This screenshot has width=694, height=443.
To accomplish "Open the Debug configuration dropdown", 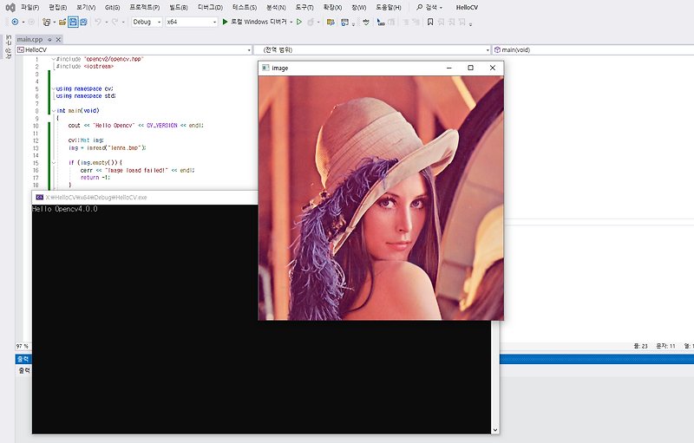I will tap(147, 22).
